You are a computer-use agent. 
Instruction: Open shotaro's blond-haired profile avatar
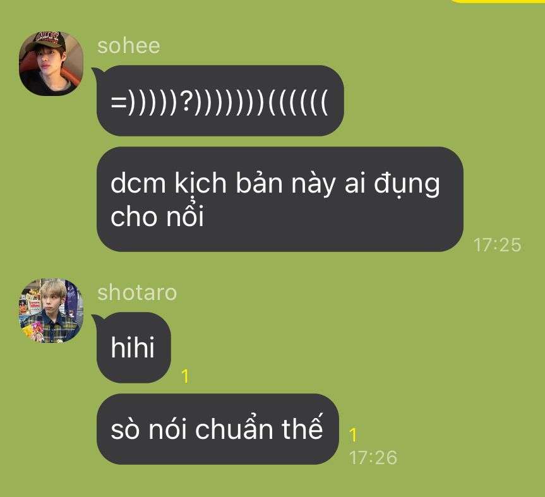51,310
